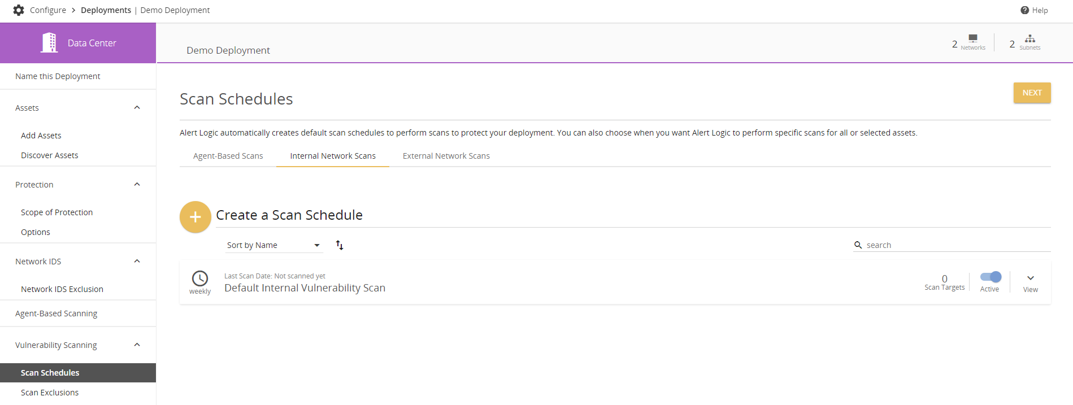Select the Internal Network Scans tab
Image resolution: width=1073 pixels, height=405 pixels.
(333, 156)
